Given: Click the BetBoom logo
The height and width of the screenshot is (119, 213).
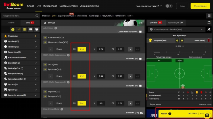Looking at the screenshot, I should (x=13, y=6).
